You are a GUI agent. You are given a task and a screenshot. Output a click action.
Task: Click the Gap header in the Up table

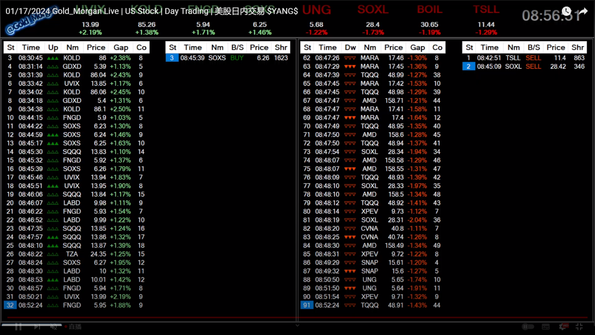coord(121,48)
